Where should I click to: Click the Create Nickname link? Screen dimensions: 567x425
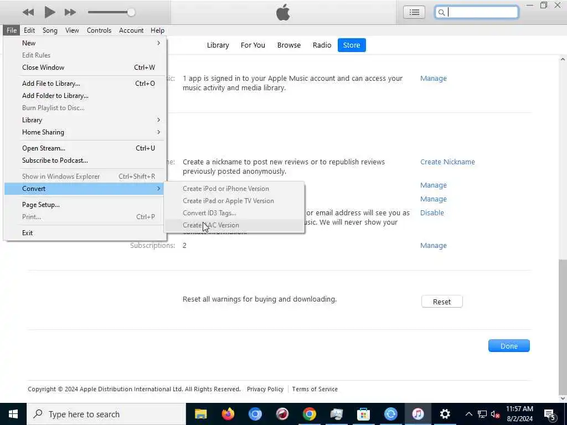pyautogui.click(x=447, y=162)
